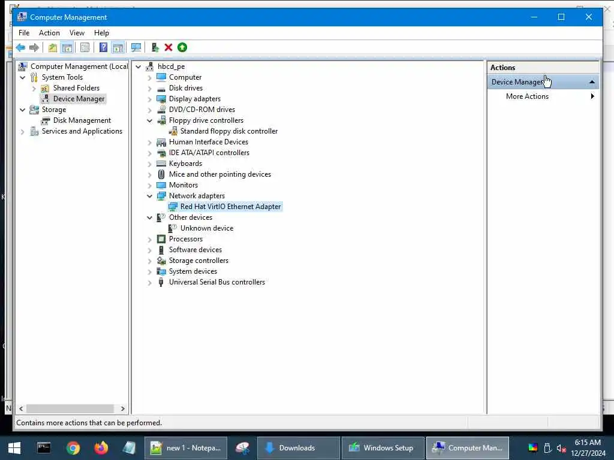Expand Services and Applications node
Image resolution: width=614 pixels, height=460 pixels.
[23, 131]
